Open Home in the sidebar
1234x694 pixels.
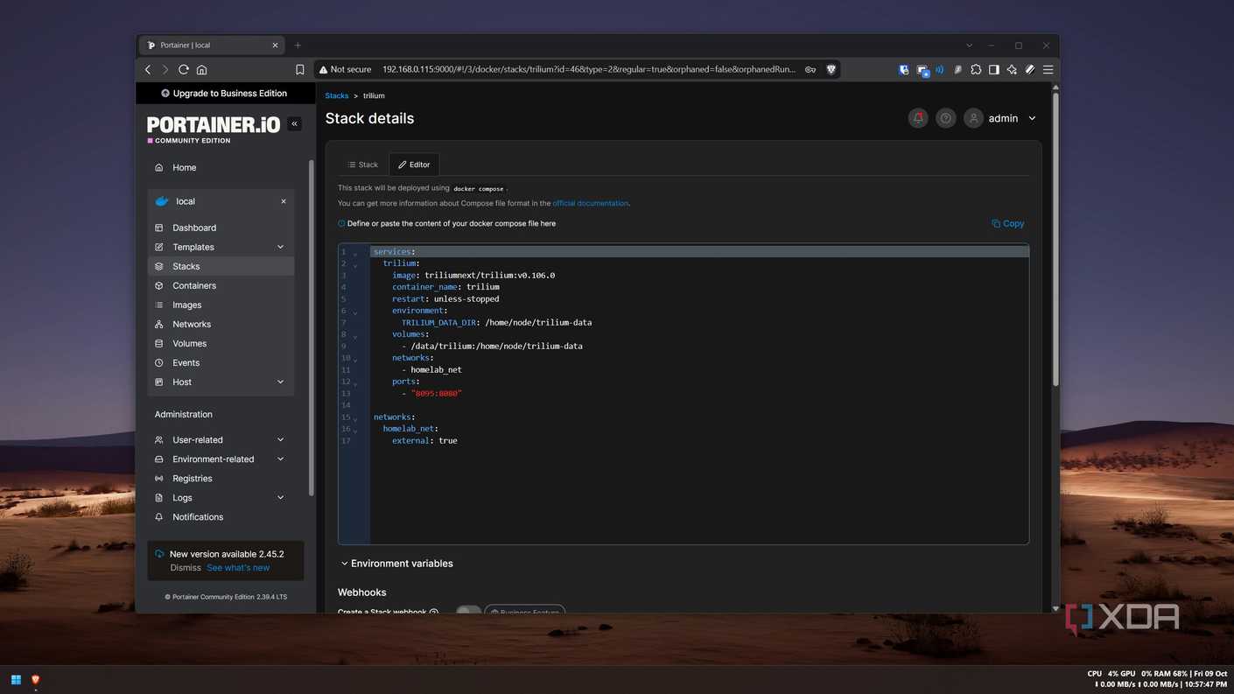pyautogui.click(x=221, y=167)
